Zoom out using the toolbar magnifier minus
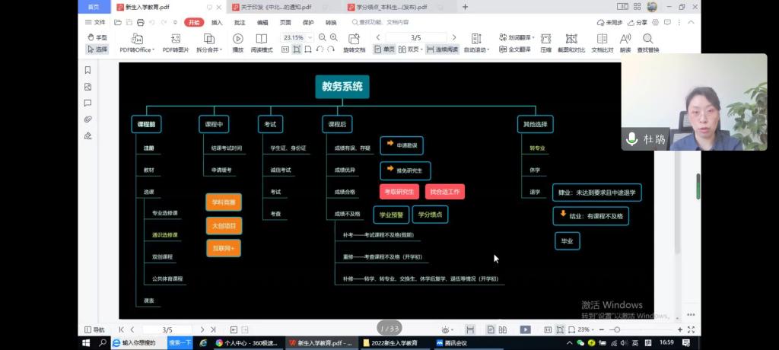779x350 pixels. (x=323, y=37)
